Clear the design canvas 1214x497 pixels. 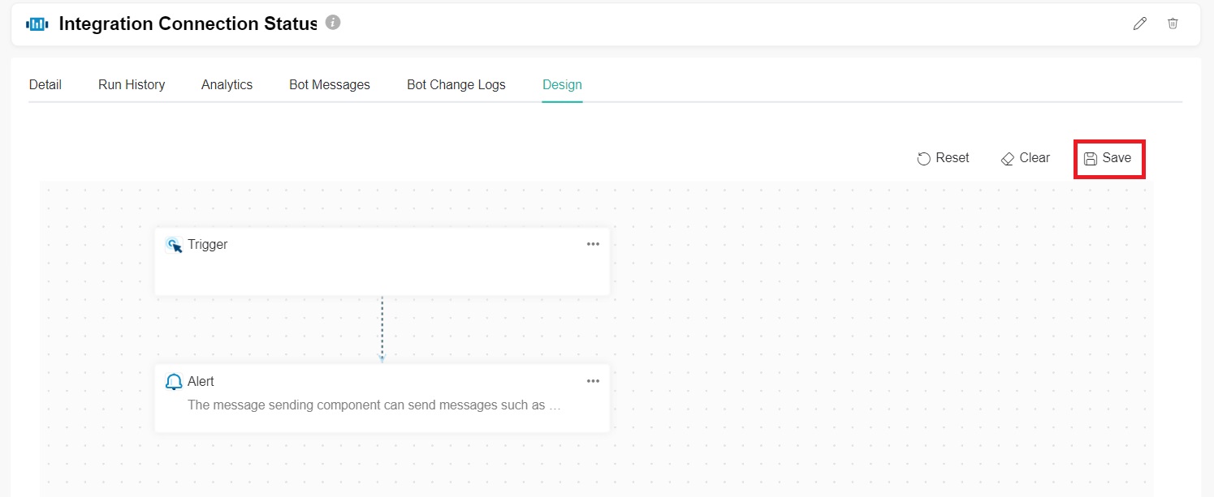[x=1026, y=158]
